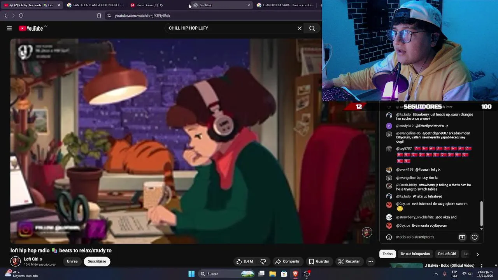This screenshot has height=280, width=498.
Task: Switch to LEANDRO LA SAPA search tab
Action: (286, 5)
